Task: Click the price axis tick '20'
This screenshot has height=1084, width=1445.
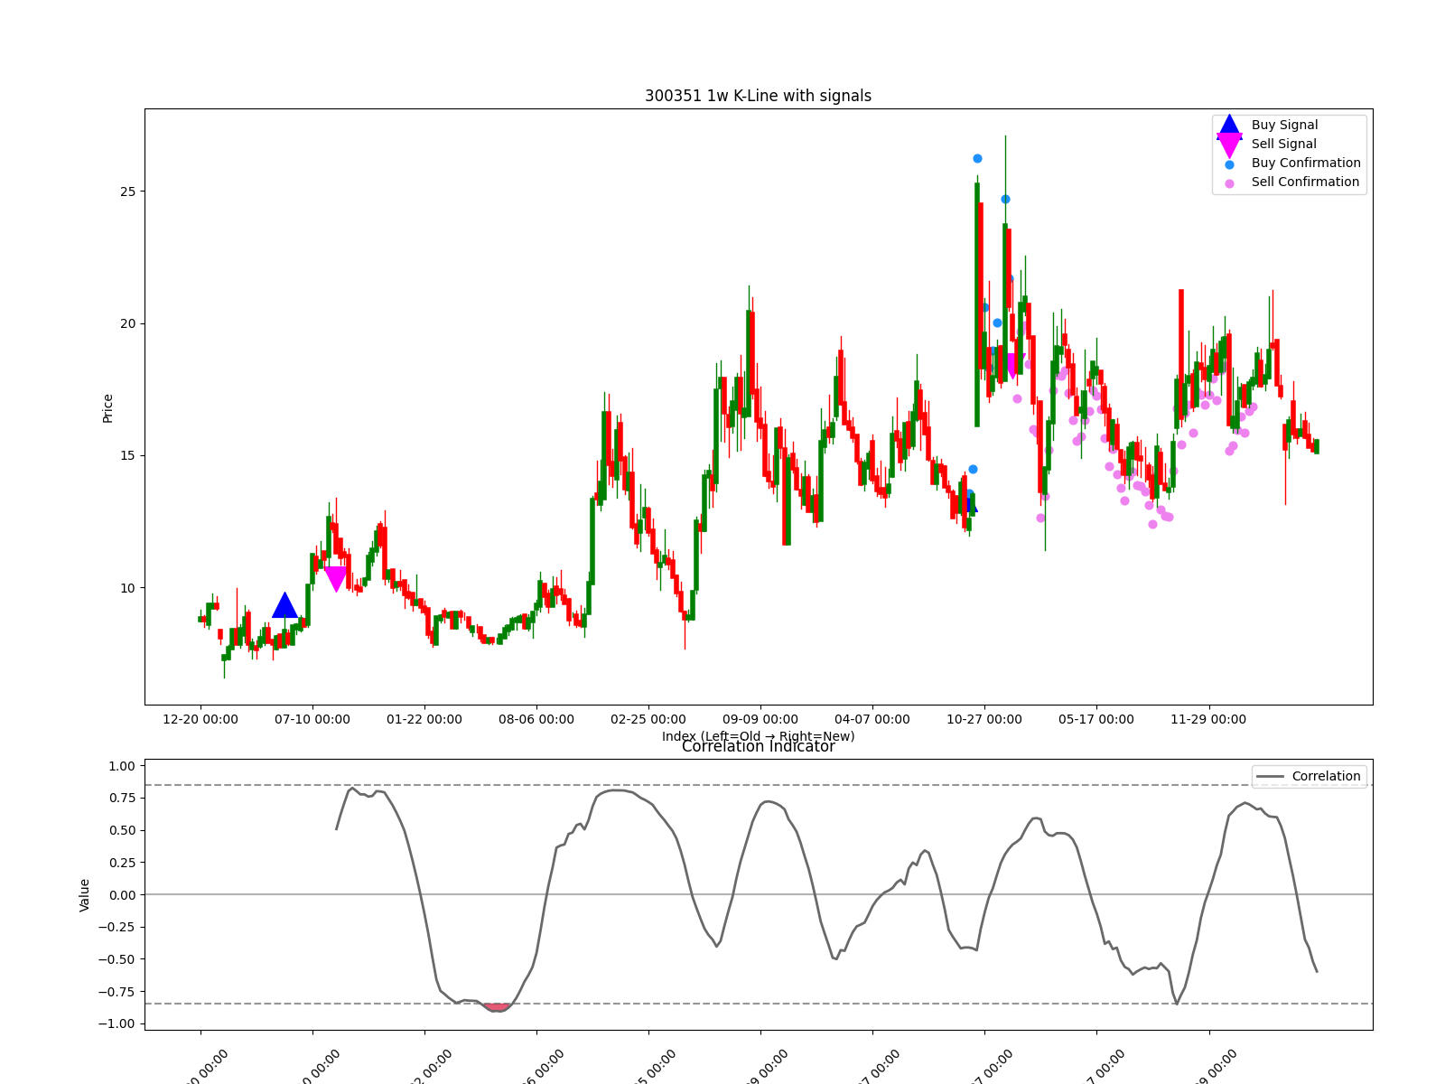Action: 126,323
